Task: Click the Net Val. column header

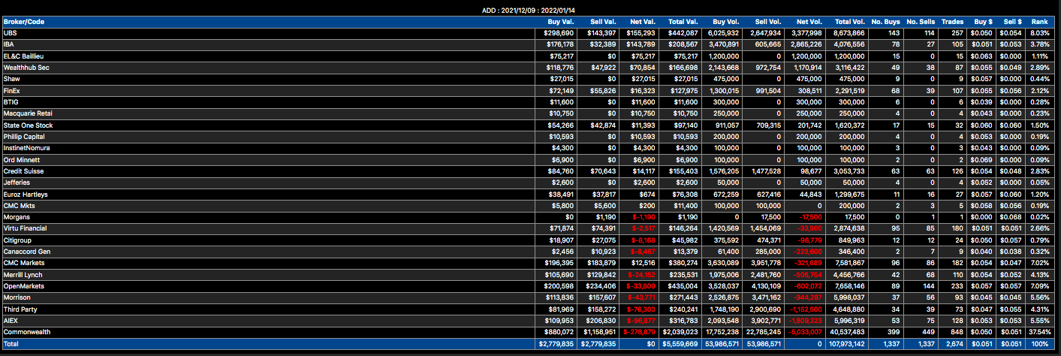Action: [644, 22]
